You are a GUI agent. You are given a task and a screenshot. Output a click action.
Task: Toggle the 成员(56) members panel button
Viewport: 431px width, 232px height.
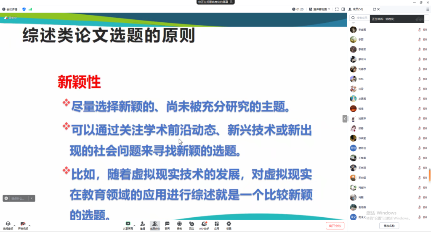[x=155, y=225]
